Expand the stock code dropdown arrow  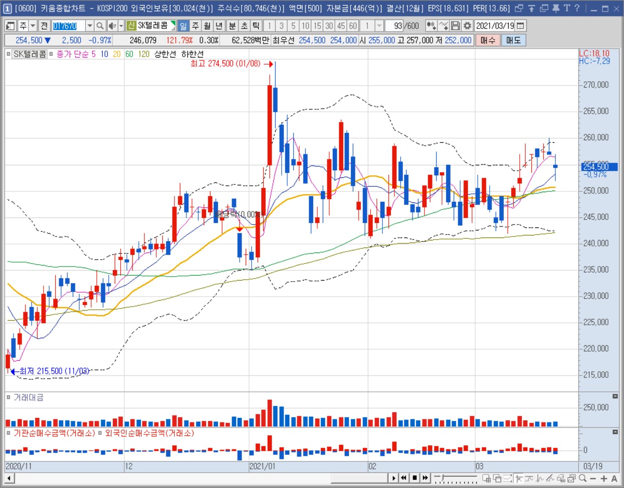[90, 26]
